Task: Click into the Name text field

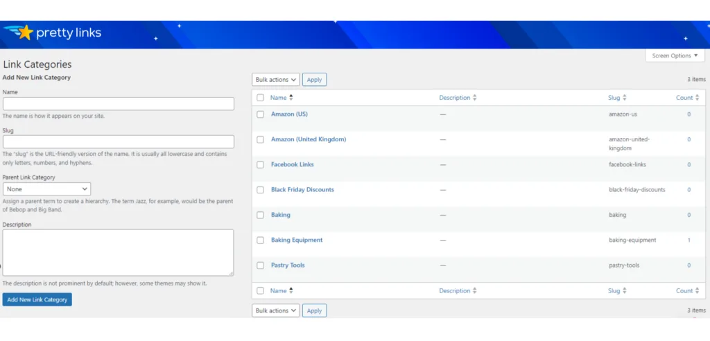Action: tap(118, 103)
